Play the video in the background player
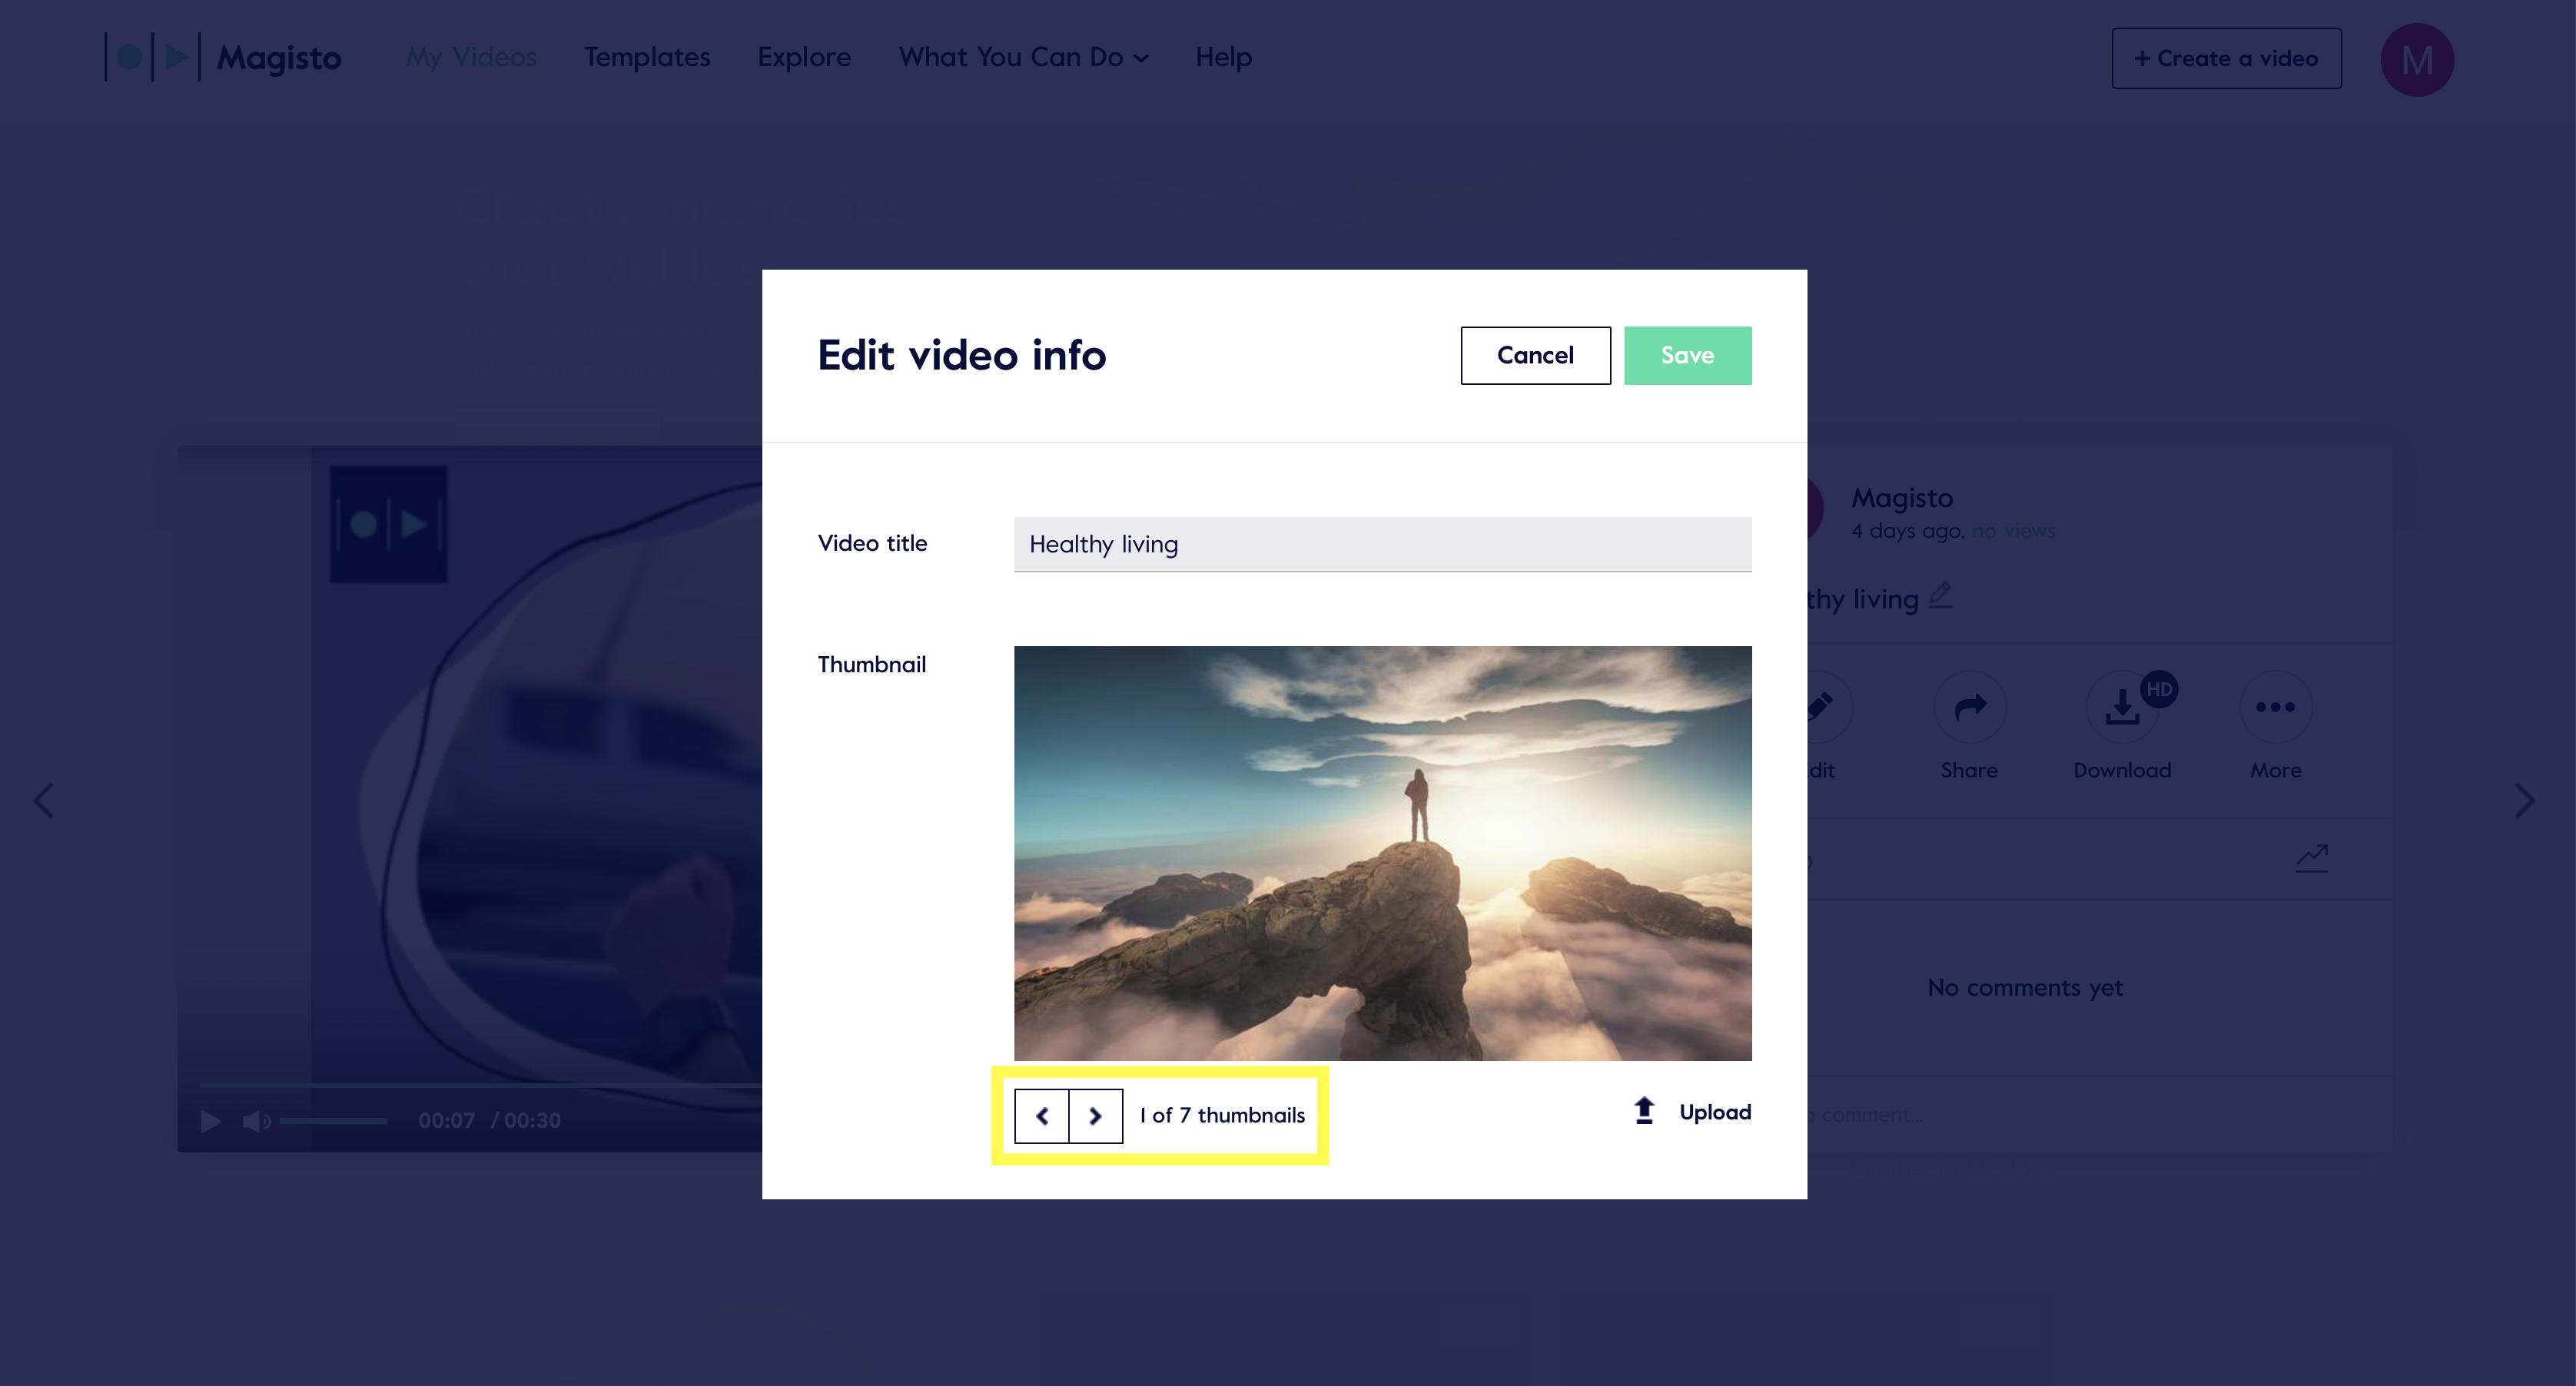 (210, 1121)
